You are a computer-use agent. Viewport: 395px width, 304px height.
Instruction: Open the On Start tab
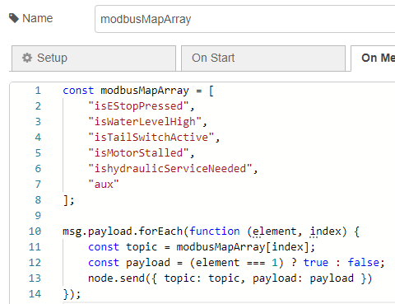pyautogui.click(x=263, y=58)
